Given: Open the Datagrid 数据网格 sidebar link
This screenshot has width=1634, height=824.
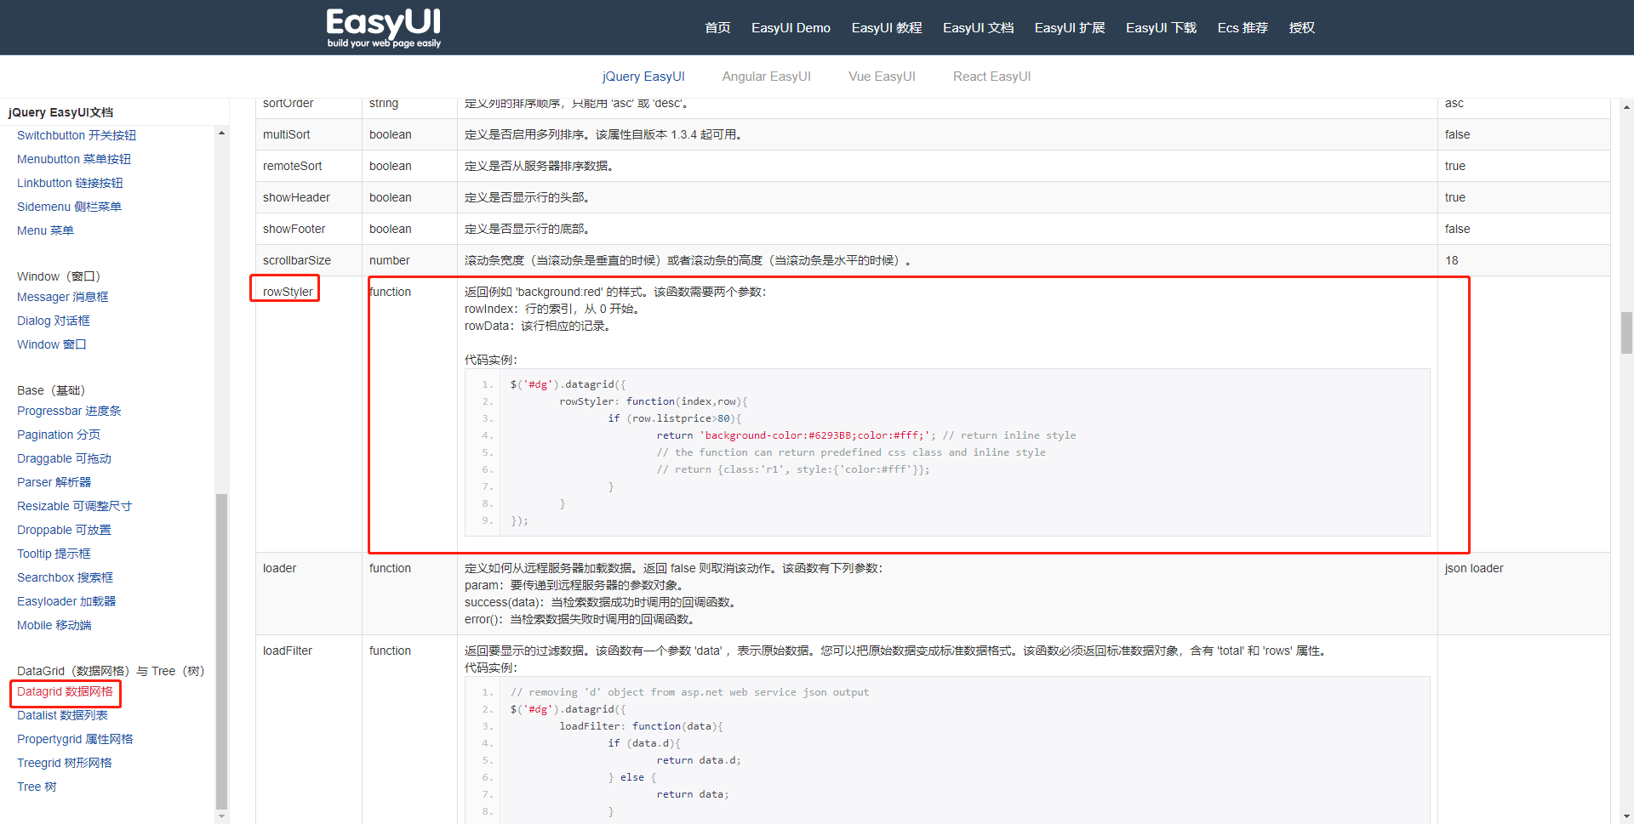Looking at the screenshot, I should [65, 692].
